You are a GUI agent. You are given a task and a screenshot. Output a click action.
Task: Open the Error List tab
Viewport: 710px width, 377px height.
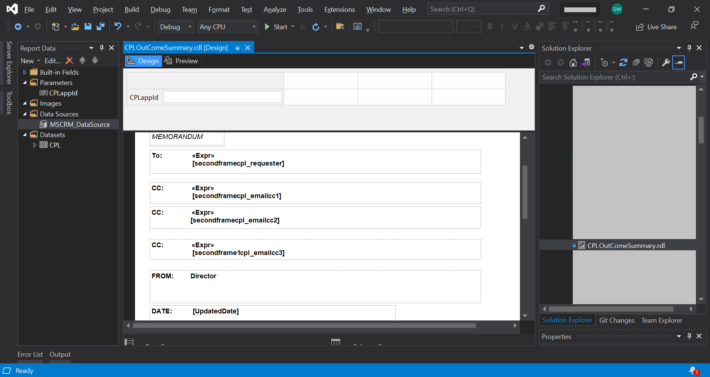click(30, 354)
